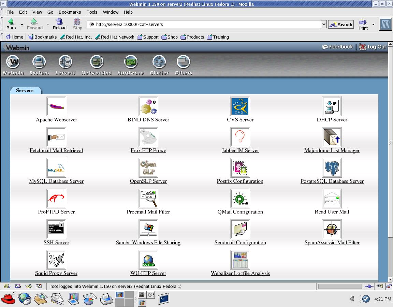Expand the URL address bar history dropdown
The image size is (393, 307).
pyautogui.click(x=324, y=24)
